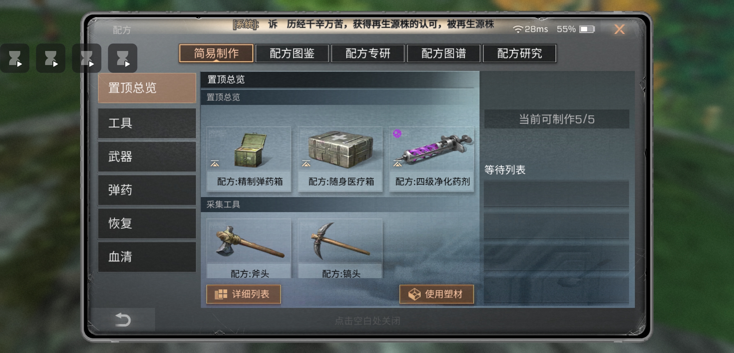Select the 精制弹药箱 recipe item
Viewport: 734px width, 353px height.
(249, 159)
